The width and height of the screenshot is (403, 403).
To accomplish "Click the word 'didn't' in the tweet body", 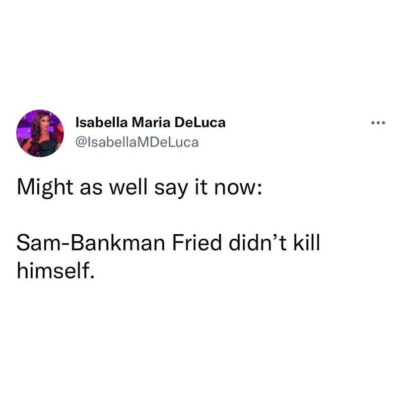I will tap(257, 242).
